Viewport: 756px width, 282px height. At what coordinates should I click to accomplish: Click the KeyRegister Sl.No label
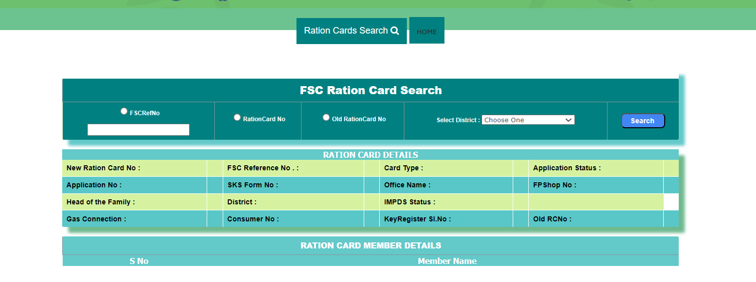click(x=417, y=219)
